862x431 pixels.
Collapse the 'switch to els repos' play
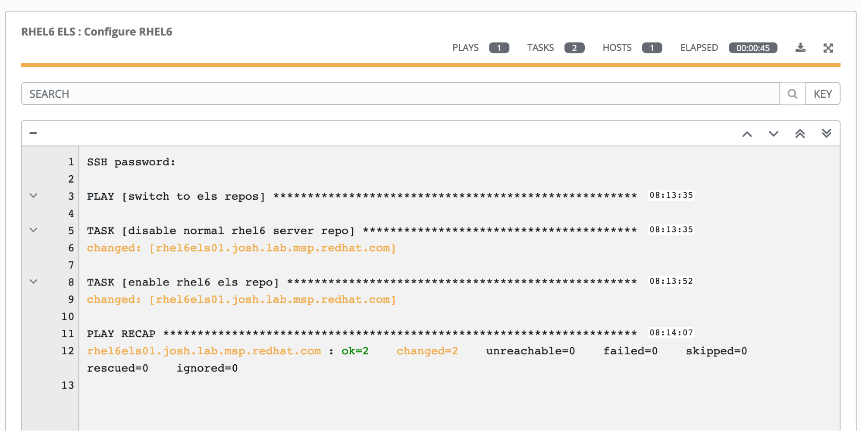coord(33,196)
